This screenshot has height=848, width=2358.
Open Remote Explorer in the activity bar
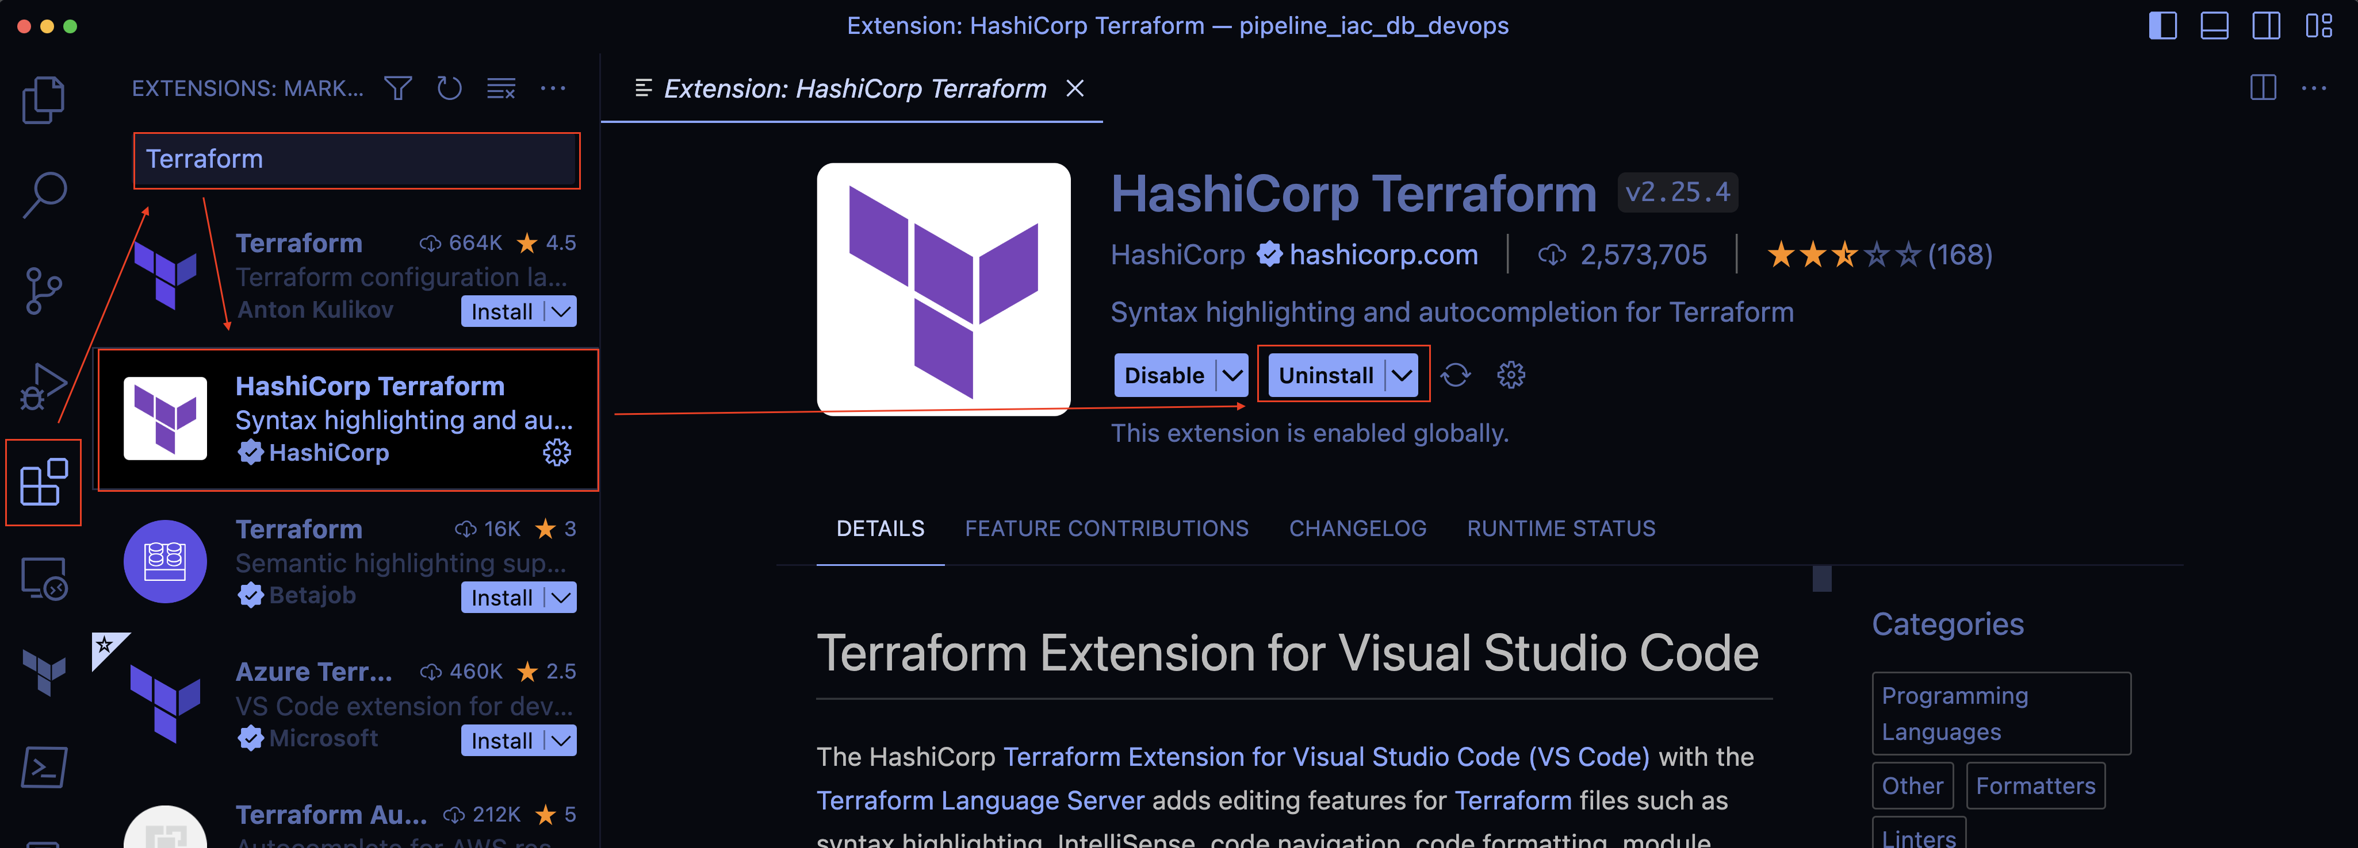(43, 579)
